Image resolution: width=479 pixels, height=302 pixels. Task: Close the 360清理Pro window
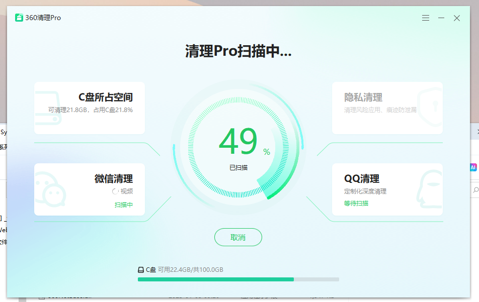[x=457, y=18]
